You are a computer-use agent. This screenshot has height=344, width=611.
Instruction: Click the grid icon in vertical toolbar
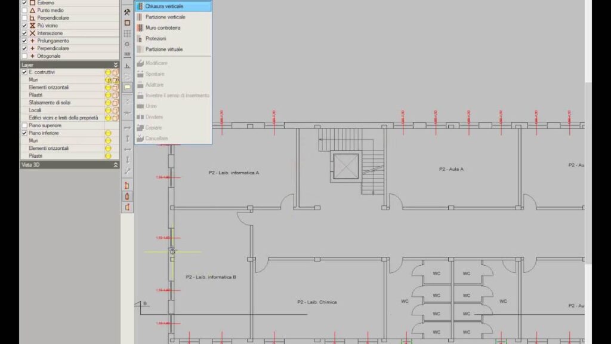[127, 33]
